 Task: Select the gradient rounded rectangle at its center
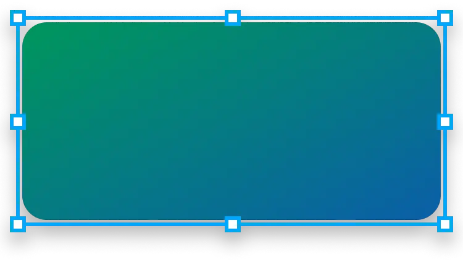point(231,121)
